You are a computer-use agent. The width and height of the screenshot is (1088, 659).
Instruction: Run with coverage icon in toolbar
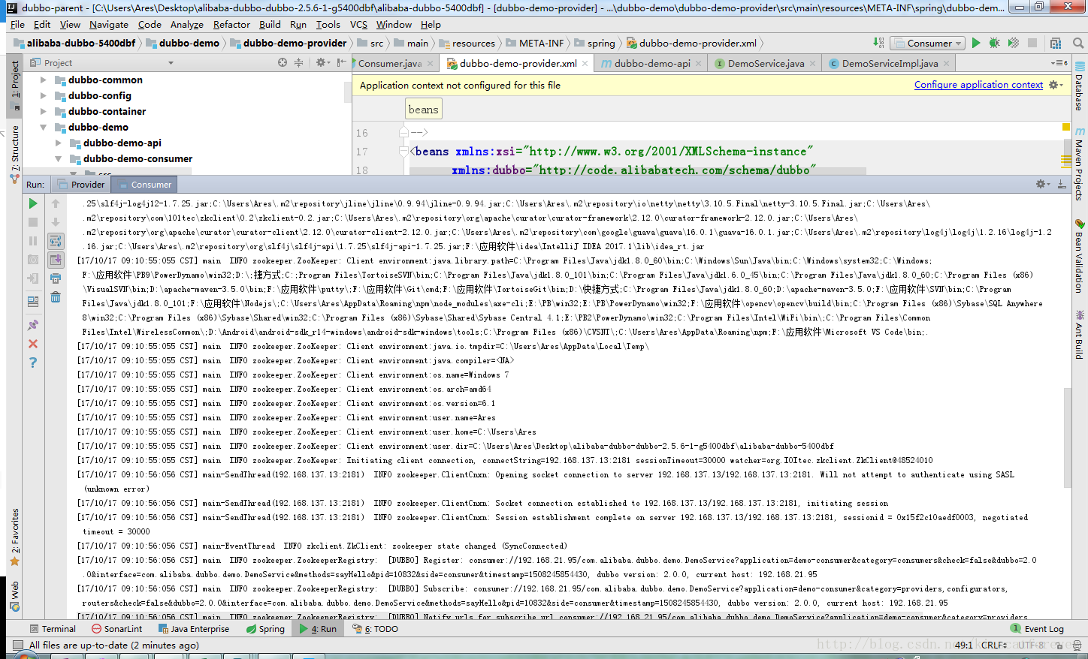tap(1013, 43)
